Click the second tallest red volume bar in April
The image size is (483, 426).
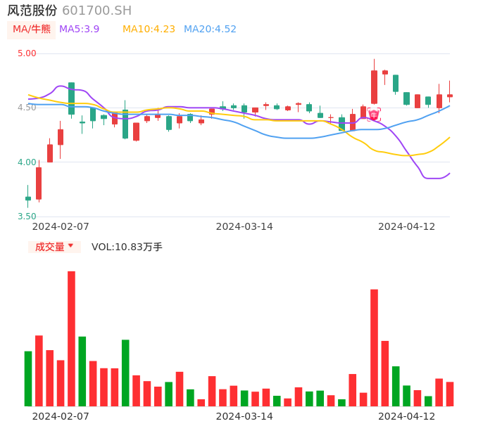385,373
